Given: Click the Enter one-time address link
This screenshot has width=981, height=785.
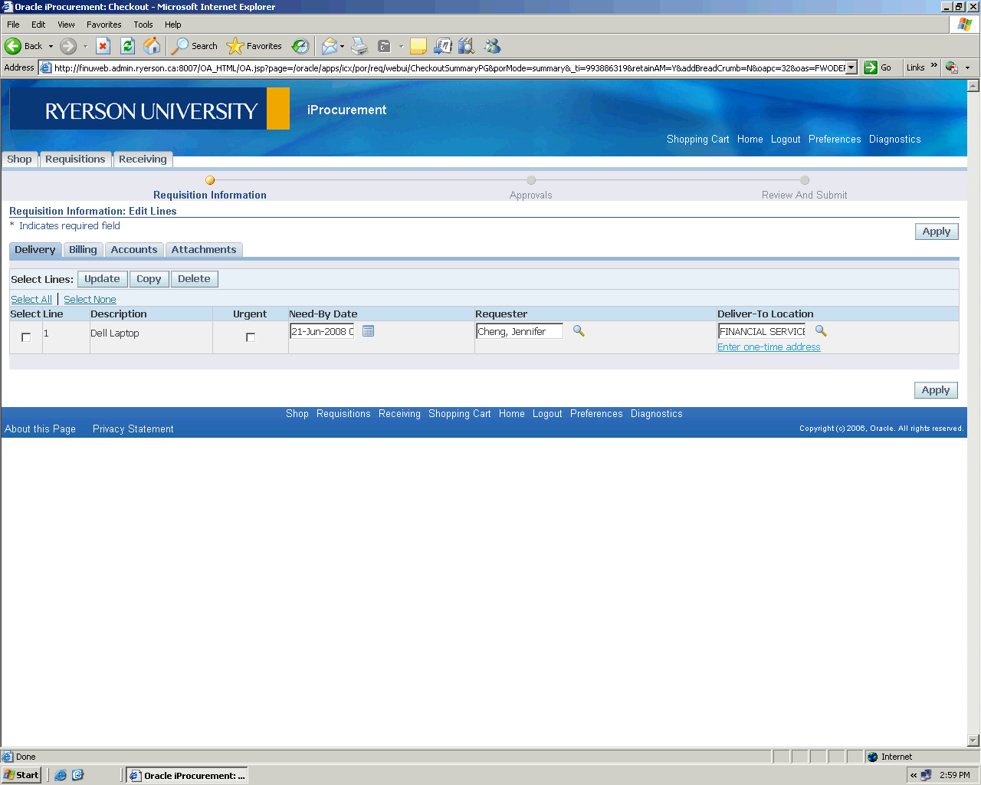Looking at the screenshot, I should coord(769,347).
